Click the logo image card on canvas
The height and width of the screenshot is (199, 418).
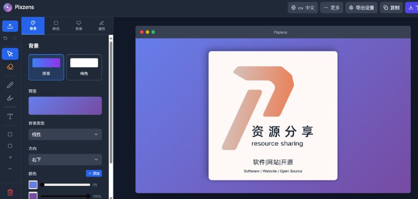click(x=273, y=115)
